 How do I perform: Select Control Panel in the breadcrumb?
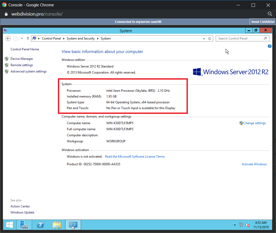(51, 38)
